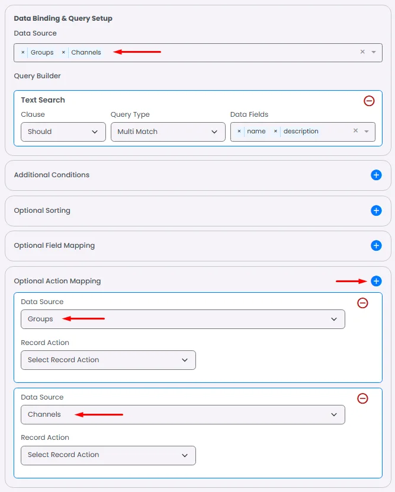Select a Record Action for Groups

point(108,360)
